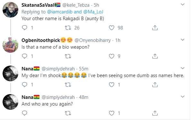Retweet Nana's 'And who are you again?' tweet
This screenshot has width=194, height=120.
pos(68,113)
